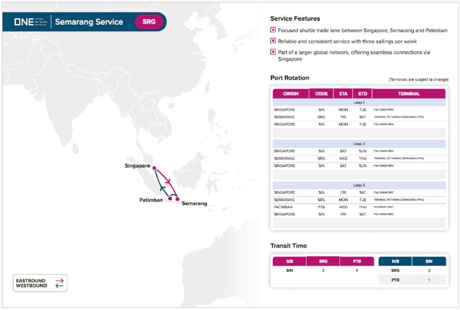Click the 'Semarang Service' title text
This screenshot has width=460, height=310.
tap(89, 22)
